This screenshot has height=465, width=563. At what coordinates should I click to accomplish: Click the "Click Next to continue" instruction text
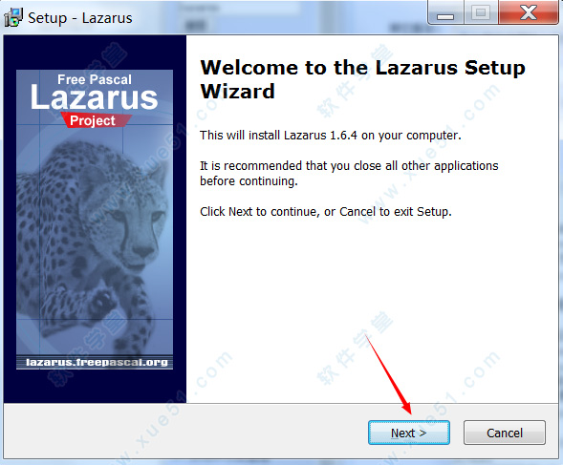coord(326,212)
